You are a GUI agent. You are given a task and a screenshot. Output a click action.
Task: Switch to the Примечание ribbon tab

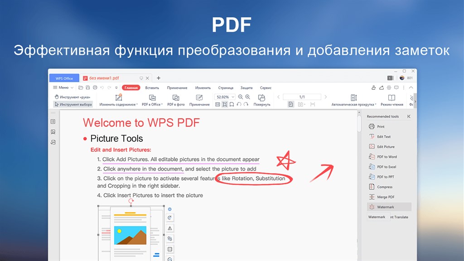(177, 88)
